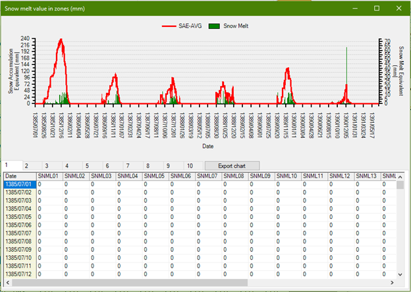The image size is (411, 292).
Task: Click vertical scrollbar down arrow
Action: pos(400,275)
